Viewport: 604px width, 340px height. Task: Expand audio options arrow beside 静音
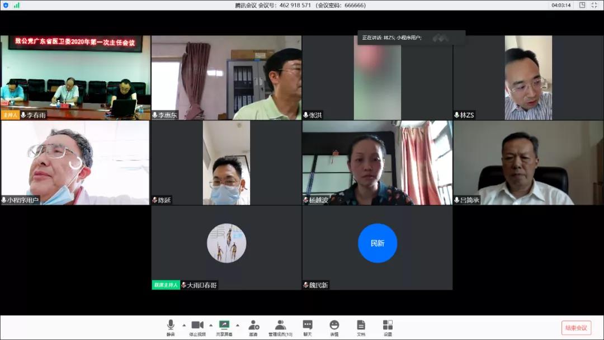tap(184, 325)
